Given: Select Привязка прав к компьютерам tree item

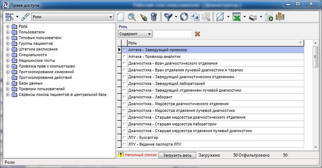Looking at the screenshot, I should coord(47,66).
